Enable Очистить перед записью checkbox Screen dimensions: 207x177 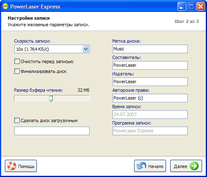click(x=17, y=61)
